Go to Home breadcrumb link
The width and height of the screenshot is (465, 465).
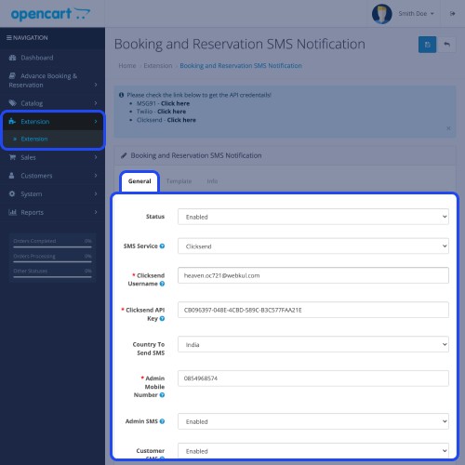[127, 66]
